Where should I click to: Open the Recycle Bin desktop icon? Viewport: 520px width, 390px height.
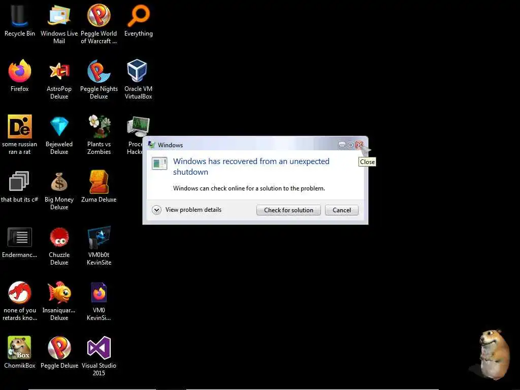tap(20, 16)
